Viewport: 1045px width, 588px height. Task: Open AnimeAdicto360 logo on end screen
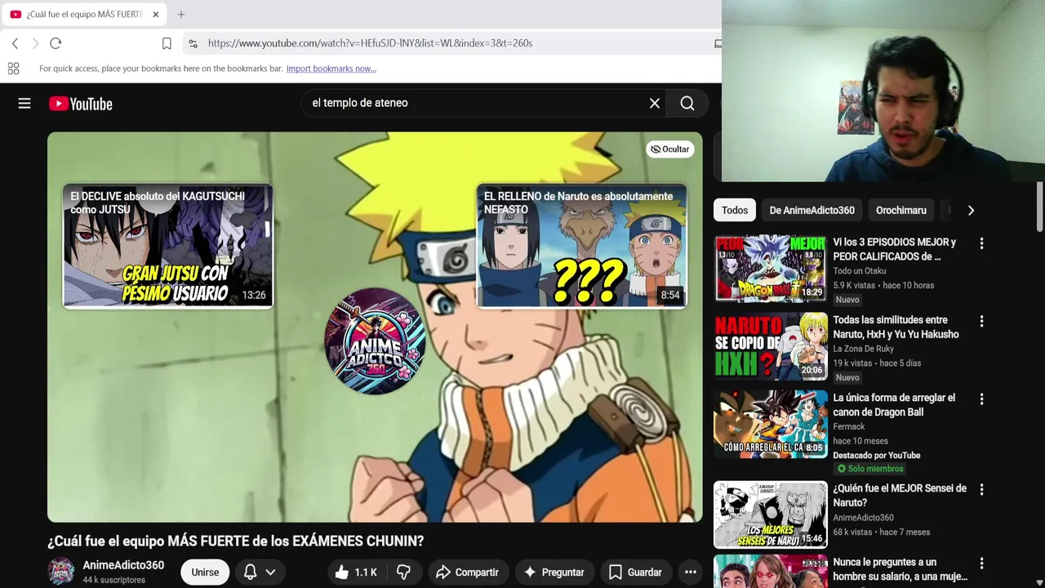pos(375,341)
